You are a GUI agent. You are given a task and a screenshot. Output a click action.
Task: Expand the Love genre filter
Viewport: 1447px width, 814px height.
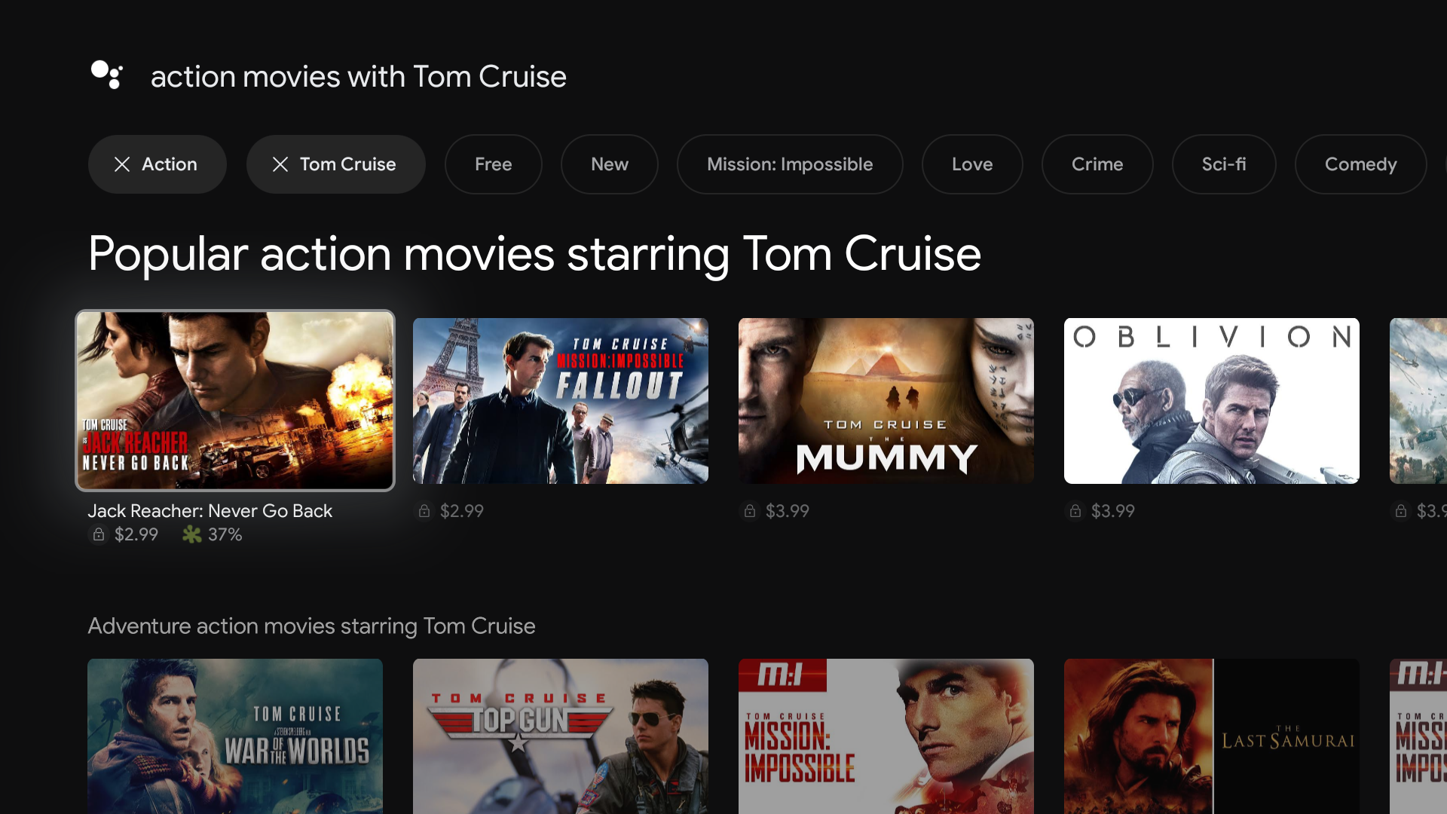tap(971, 164)
